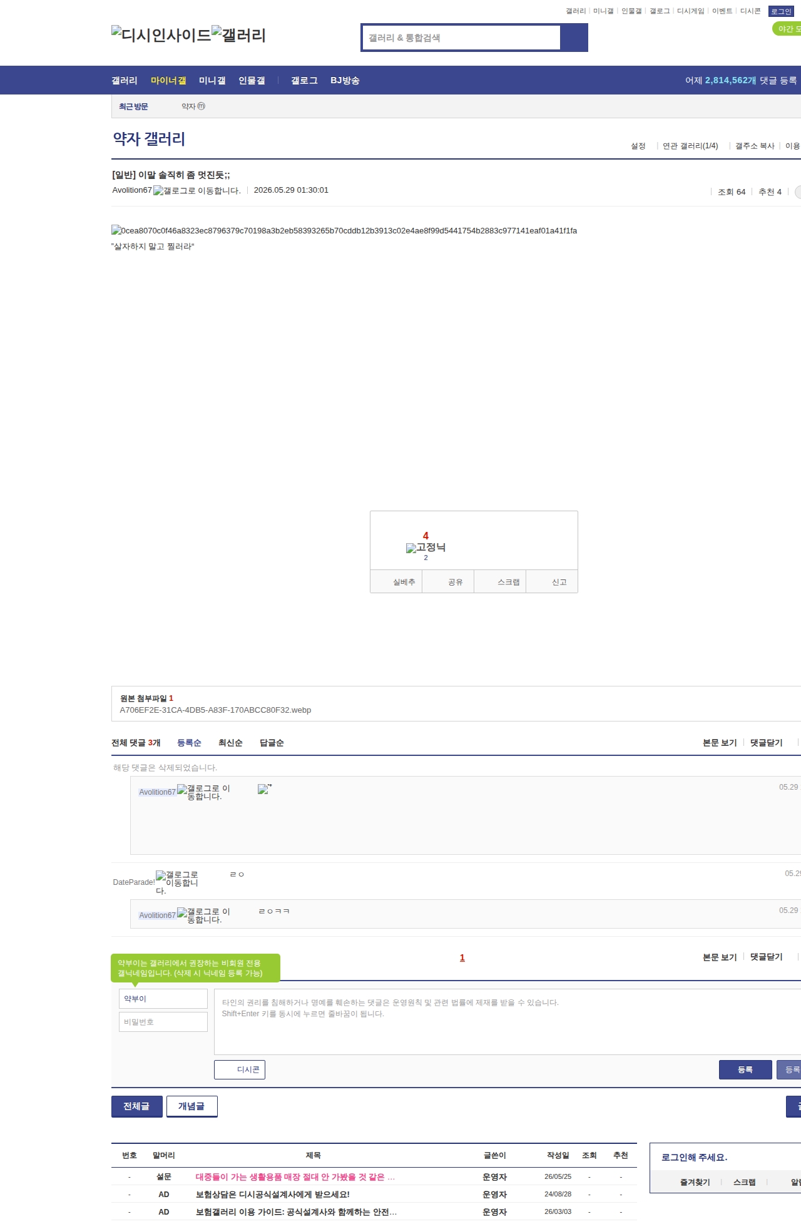This screenshot has width=801, height=1224.
Task: Open 이벤트 top link
Action: 722,11
